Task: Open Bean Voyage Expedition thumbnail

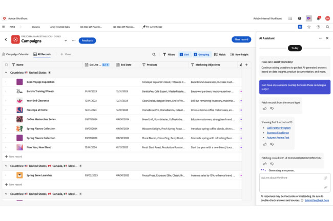Action: 19,82
